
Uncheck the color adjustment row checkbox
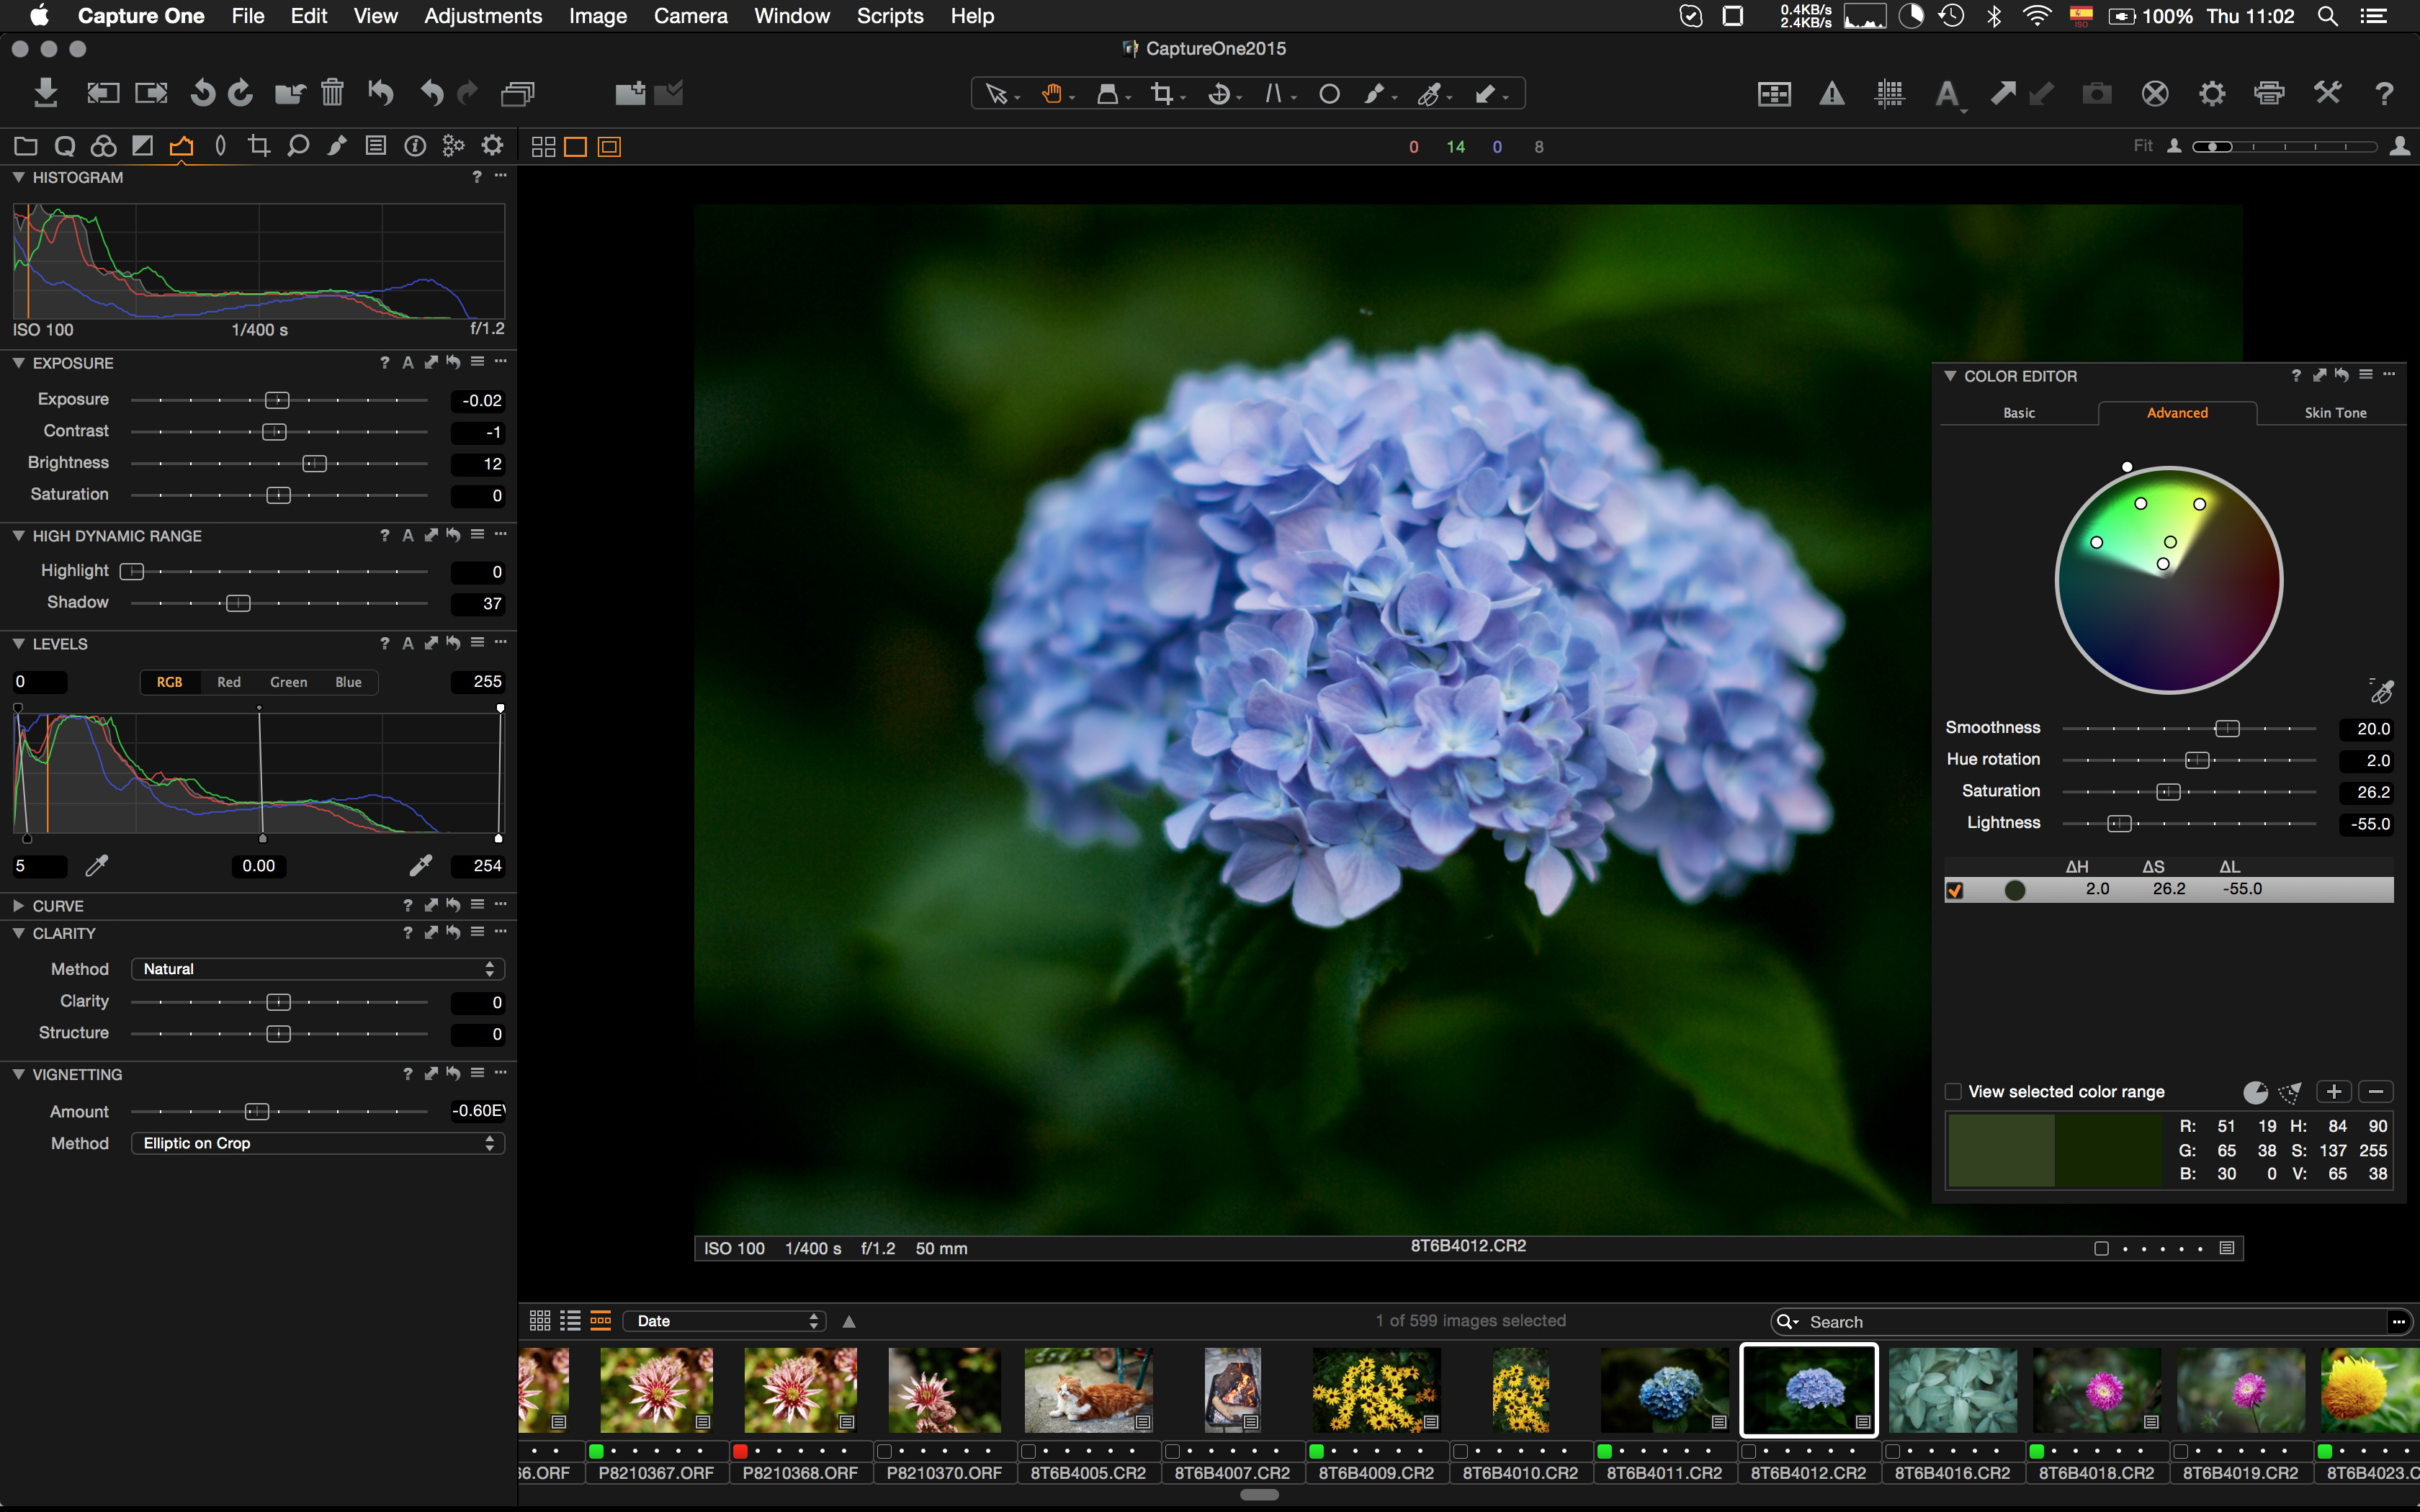click(x=1955, y=889)
